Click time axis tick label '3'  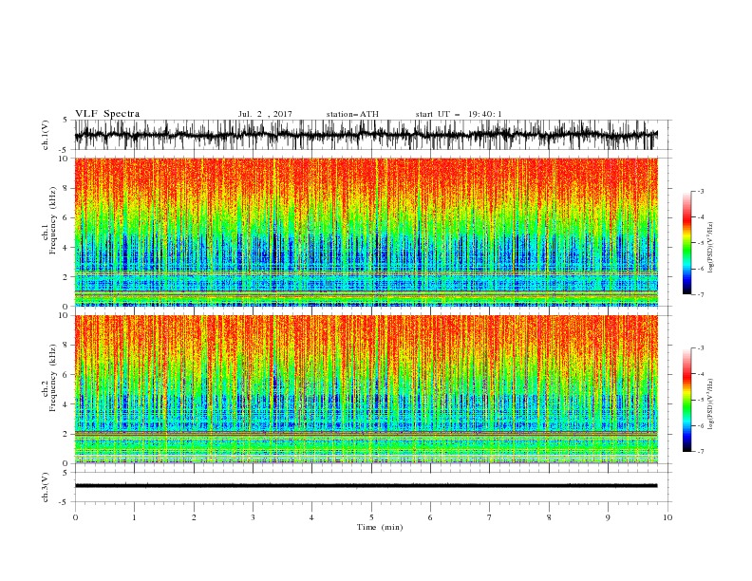pyautogui.click(x=254, y=517)
